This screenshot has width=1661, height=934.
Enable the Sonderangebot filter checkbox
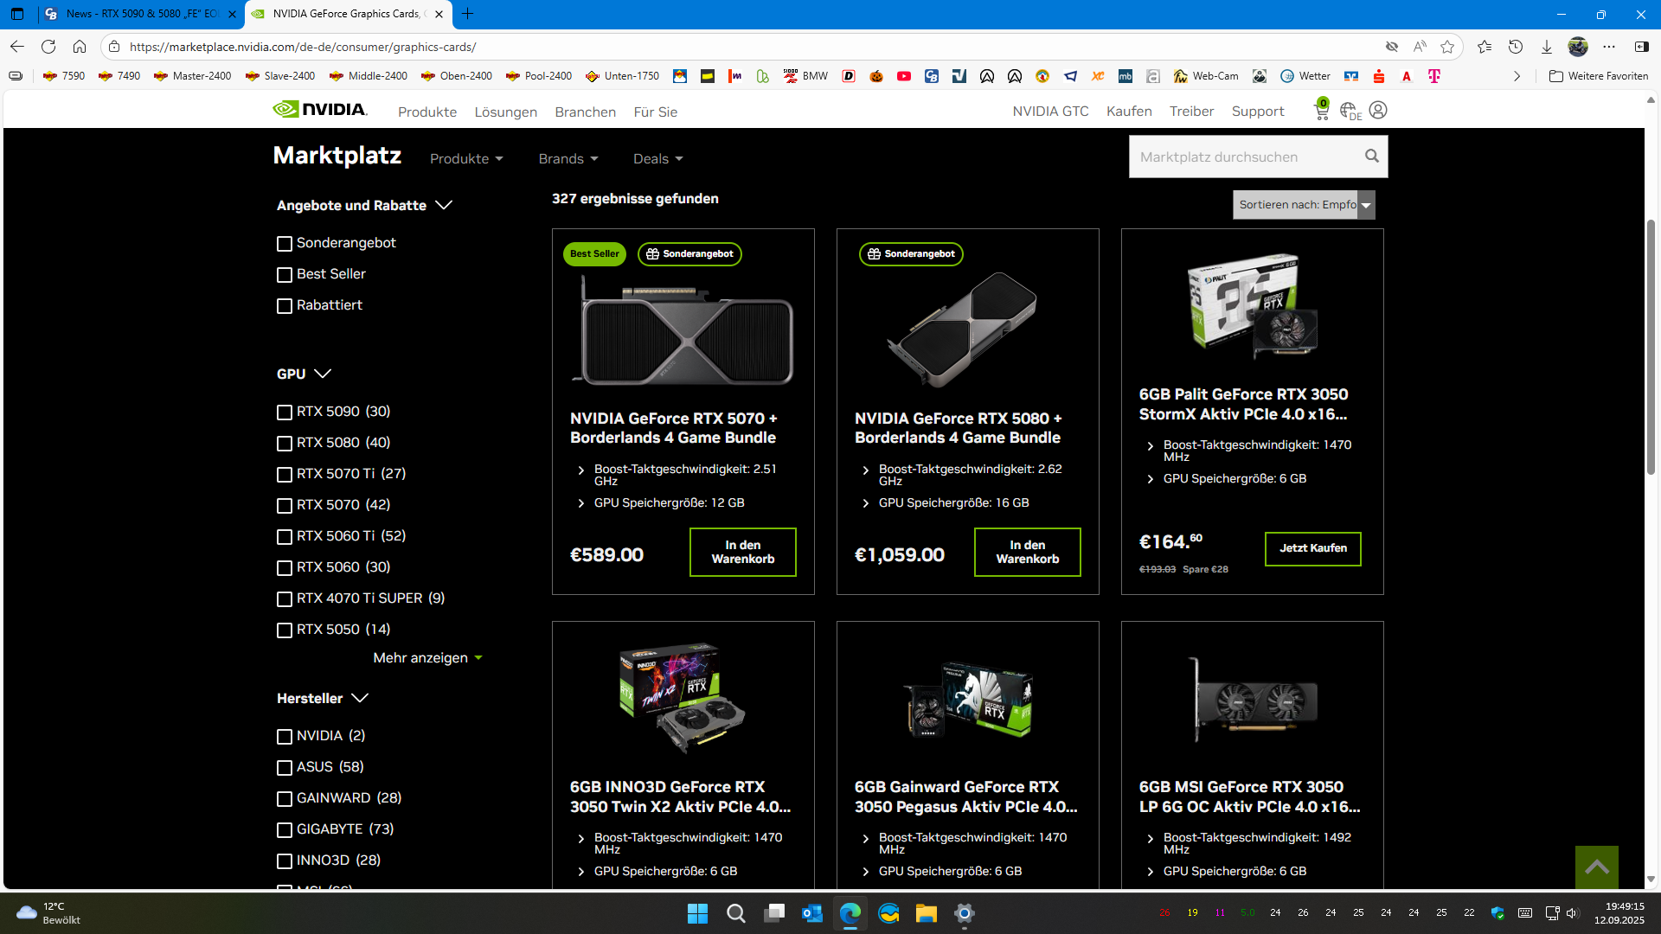coord(285,244)
